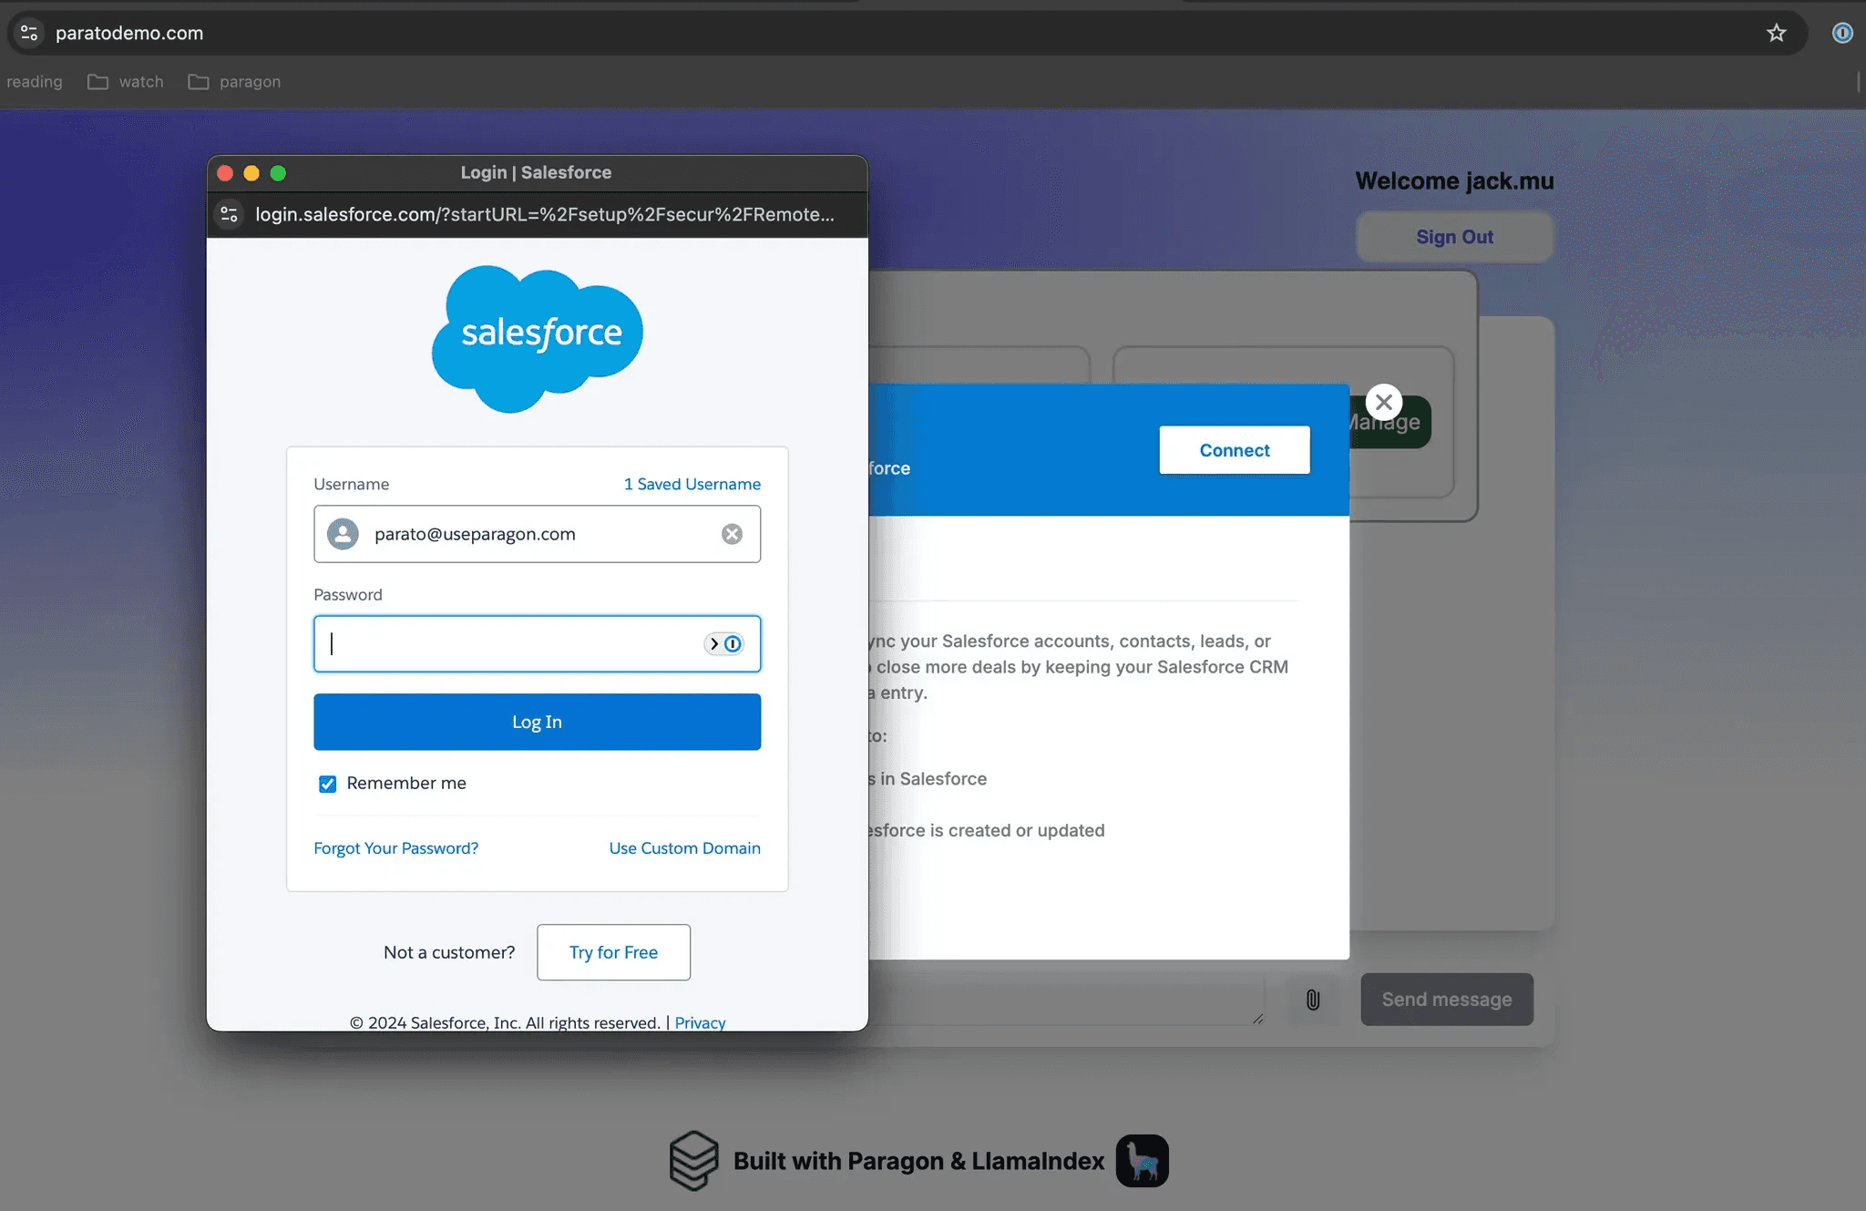Click the Sign Out button

click(x=1453, y=237)
